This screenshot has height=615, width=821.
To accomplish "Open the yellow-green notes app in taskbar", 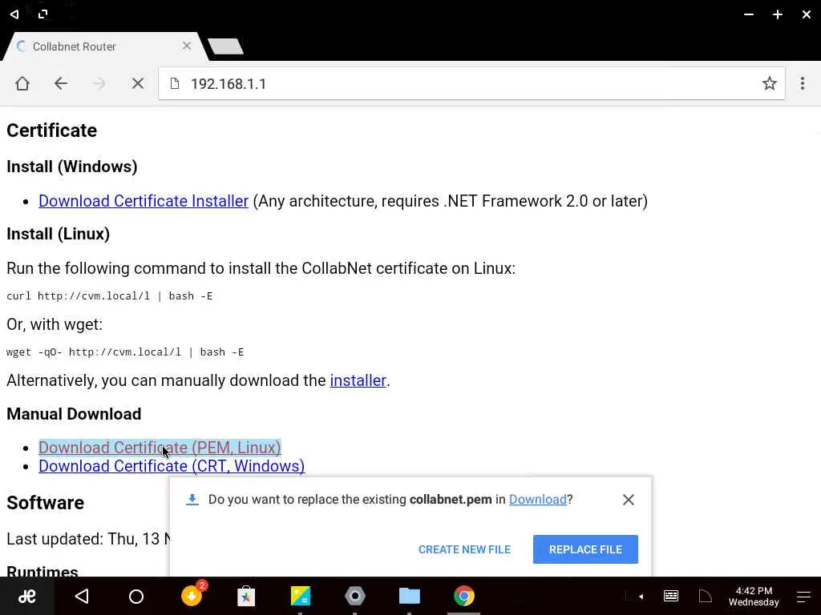I will (301, 596).
